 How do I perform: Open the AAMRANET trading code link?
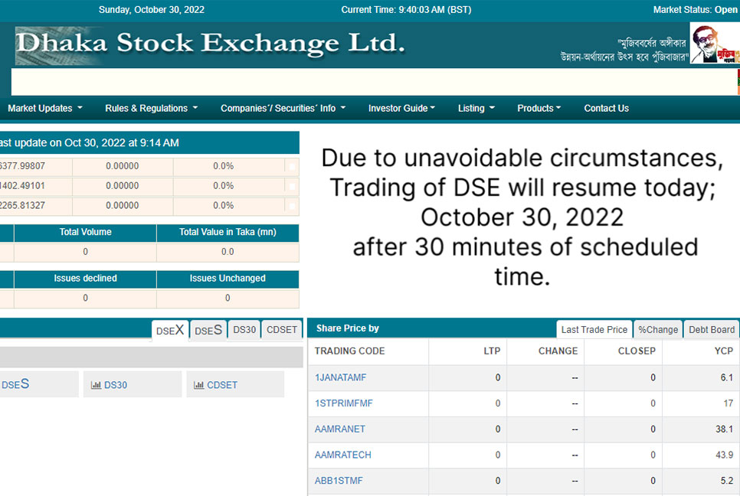click(340, 429)
